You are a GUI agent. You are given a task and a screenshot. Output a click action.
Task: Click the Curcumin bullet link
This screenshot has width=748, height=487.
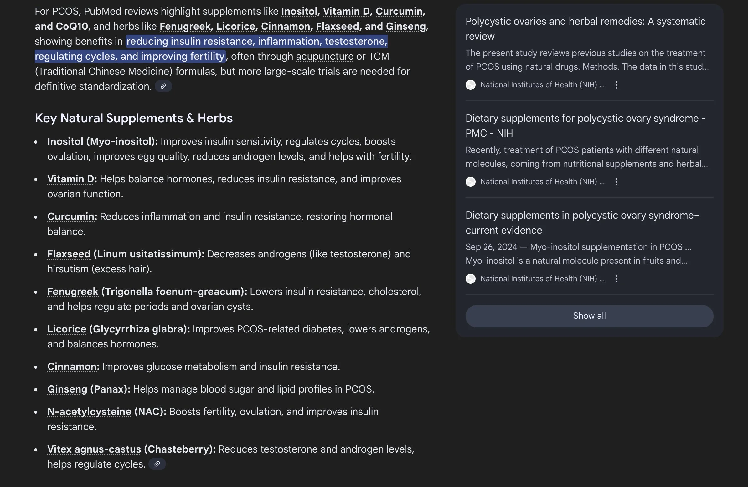tap(71, 217)
